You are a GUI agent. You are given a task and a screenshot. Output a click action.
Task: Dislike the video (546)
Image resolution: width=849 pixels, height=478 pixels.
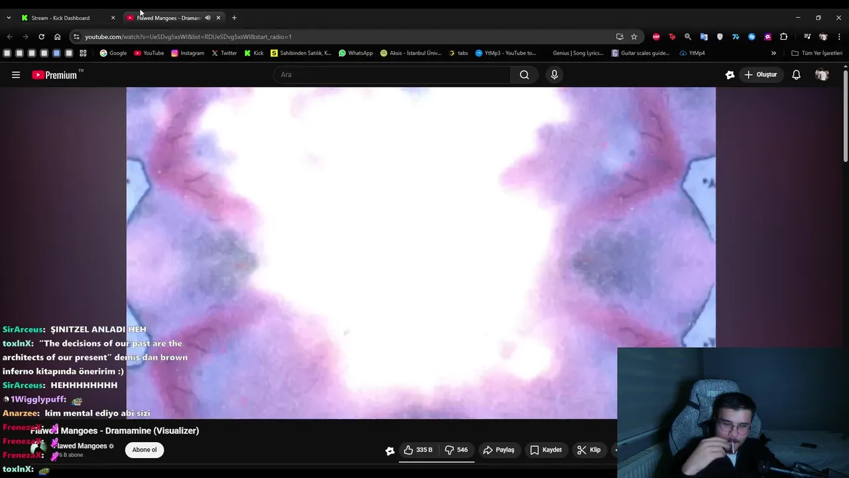[456, 450]
